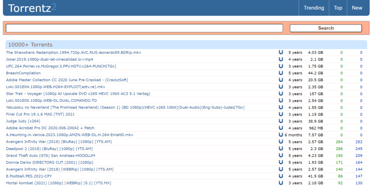
Task: Click magnet icon for UFC.264 Poirier vs McGregor
Action: pyautogui.click(x=281, y=66)
